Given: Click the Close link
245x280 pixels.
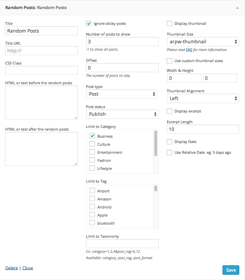Looking at the screenshot, I should click(x=28, y=268).
